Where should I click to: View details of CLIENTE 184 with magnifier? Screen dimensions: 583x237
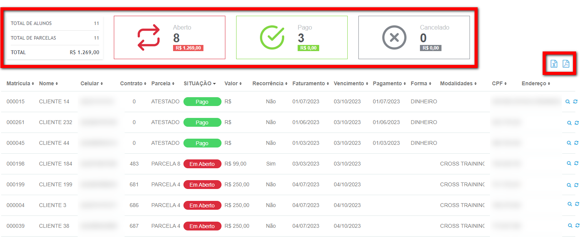569,163
